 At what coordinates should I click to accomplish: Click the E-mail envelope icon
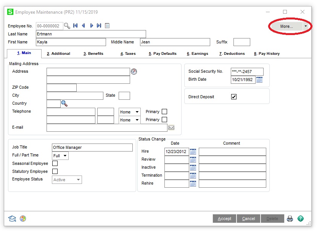[x=171, y=128]
